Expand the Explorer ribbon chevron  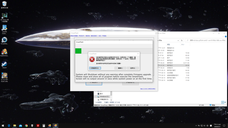(x=223, y=37)
